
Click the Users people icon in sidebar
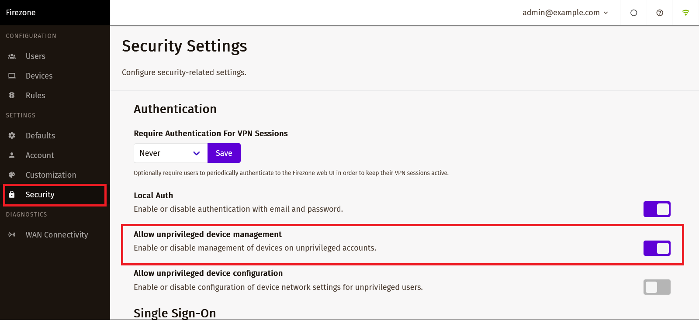point(12,56)
